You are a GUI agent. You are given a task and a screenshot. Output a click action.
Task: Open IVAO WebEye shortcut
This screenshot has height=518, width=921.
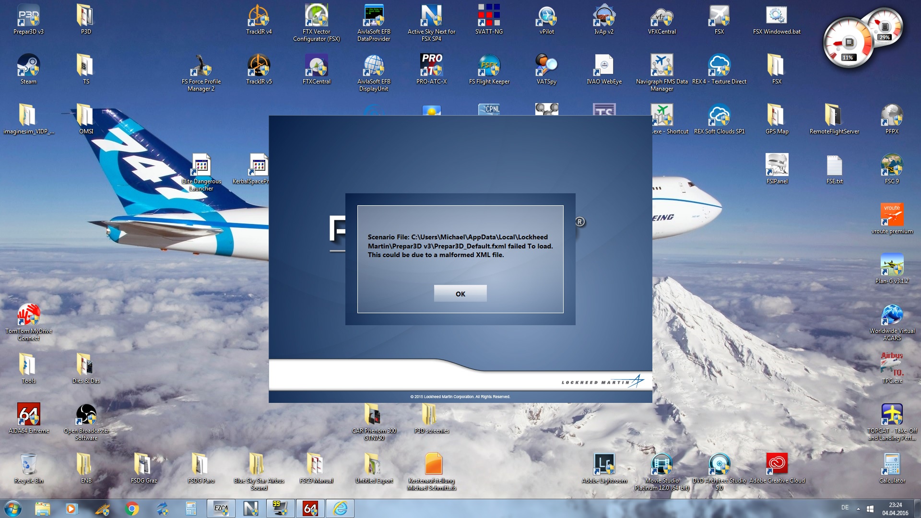coord(604,69)
